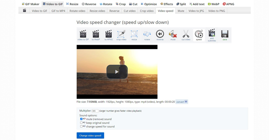This screenshot has width=269, height=140.
Task: Focus the Multiplier input field
Action: tap(95, 111)
